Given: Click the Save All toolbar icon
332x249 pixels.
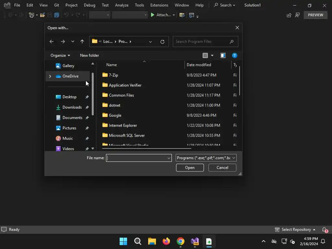Looking at the screenshot, I should click(56, 15).
